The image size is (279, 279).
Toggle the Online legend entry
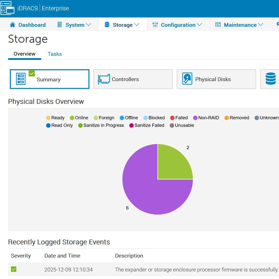coord(79,118)
